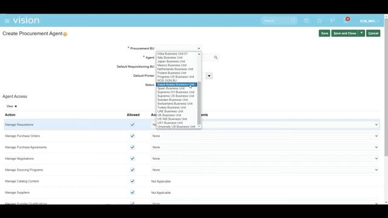Click the main page vertical scrollbar
The width and height of the screenshot is (388, 218).
click(x=386, y=87)
